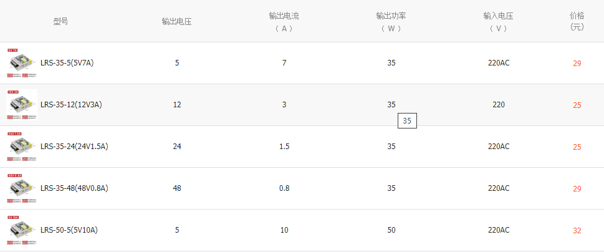Click the LRS-35-5(5V7A) product thumbnail
The height and width of the screenshot is (252, 604).
click(22, 63)
